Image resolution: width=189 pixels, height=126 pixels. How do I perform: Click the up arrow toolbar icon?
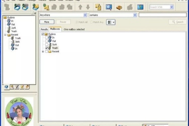click(x=80, y=7)
